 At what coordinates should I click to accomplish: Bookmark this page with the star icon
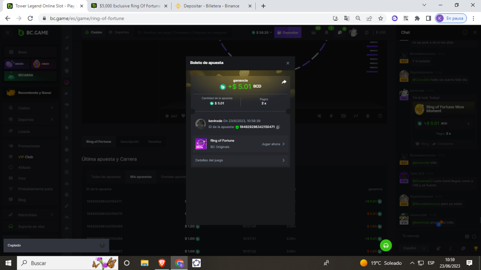click(380, 18)
